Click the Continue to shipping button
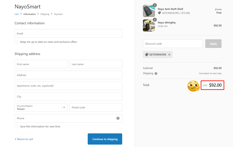This screenshot has width=233, height=147. click(x=105, y=139)
